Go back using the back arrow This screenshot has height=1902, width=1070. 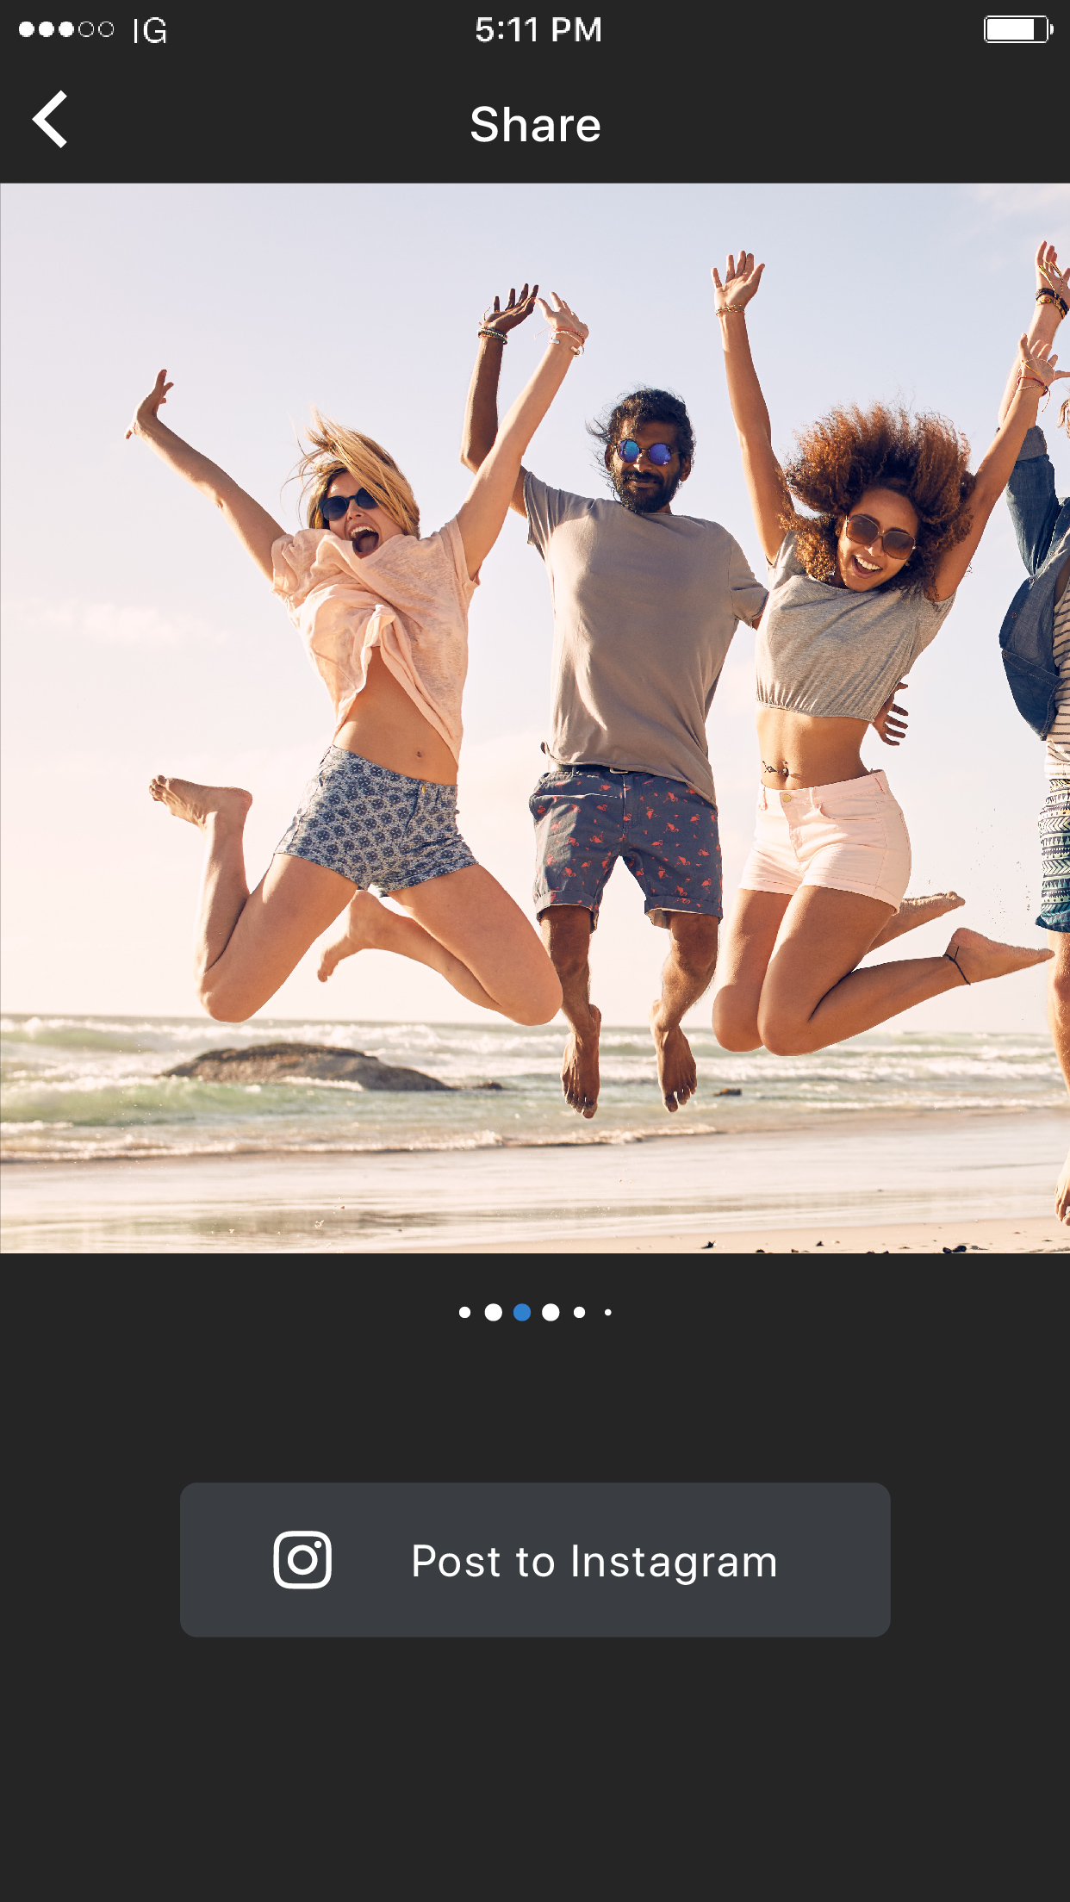(50, 120)
